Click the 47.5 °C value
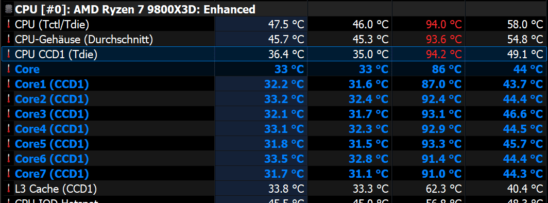This screenshot has height=203, width=548. pos(286,24)
